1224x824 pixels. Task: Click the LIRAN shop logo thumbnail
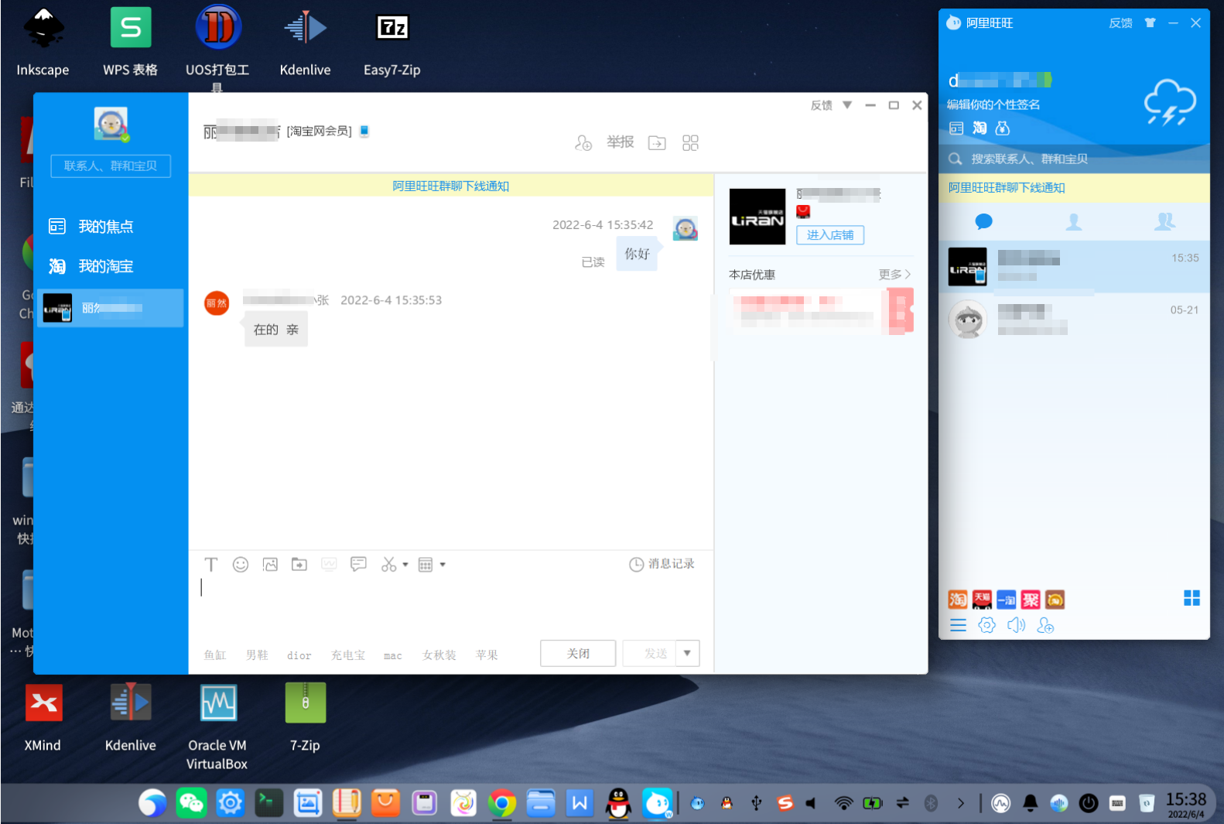coord(757,217)
